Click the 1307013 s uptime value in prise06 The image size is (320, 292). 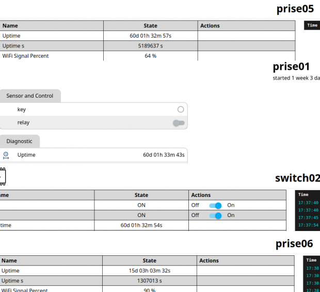[x=149, y=281]
